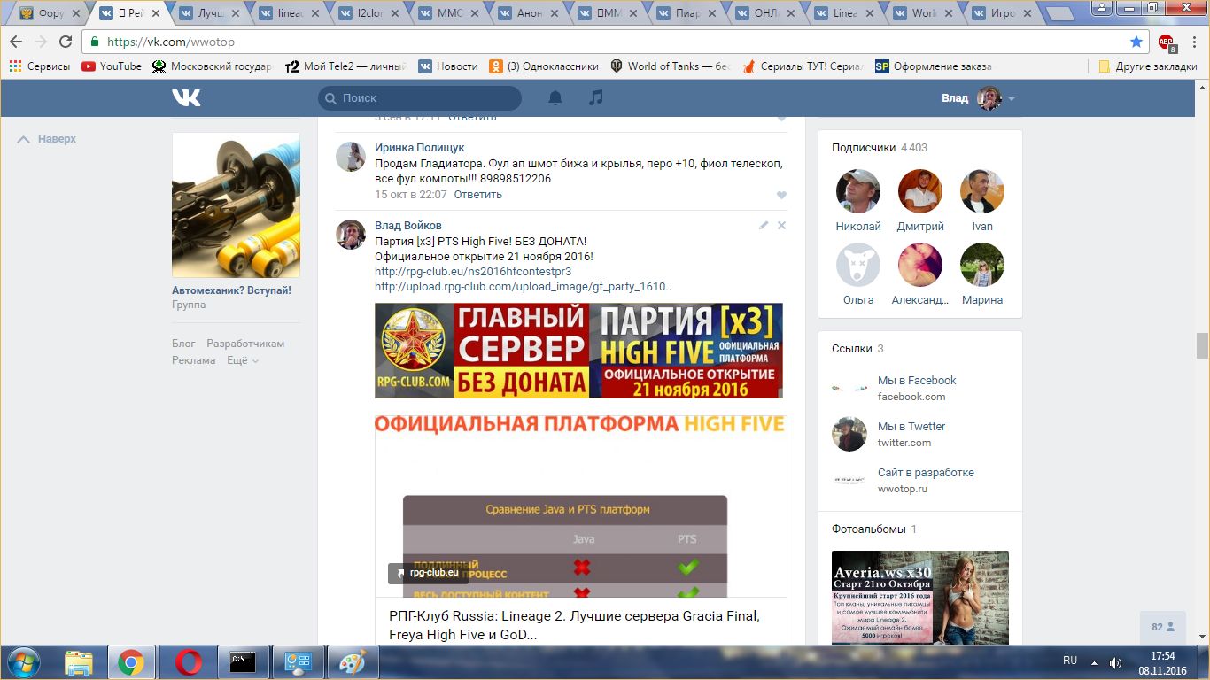Switch to the Игро browser tab
1210x680 pixels.
click(x=1004, y=13)
